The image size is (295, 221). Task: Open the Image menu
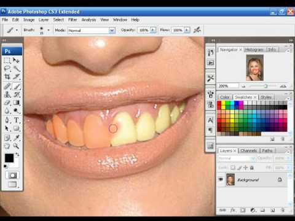coord(29,20)
